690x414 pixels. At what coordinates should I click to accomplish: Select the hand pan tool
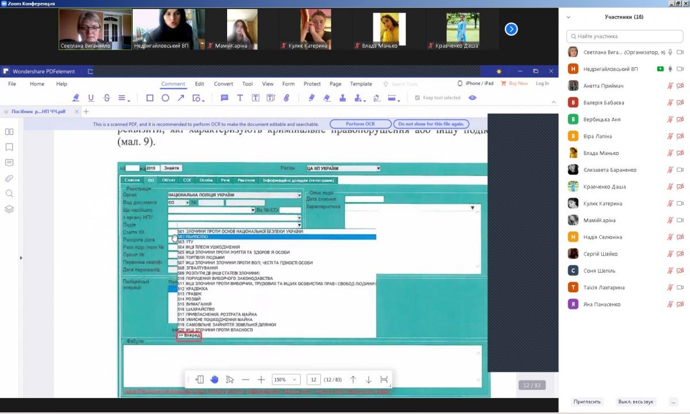coord(214,380)
